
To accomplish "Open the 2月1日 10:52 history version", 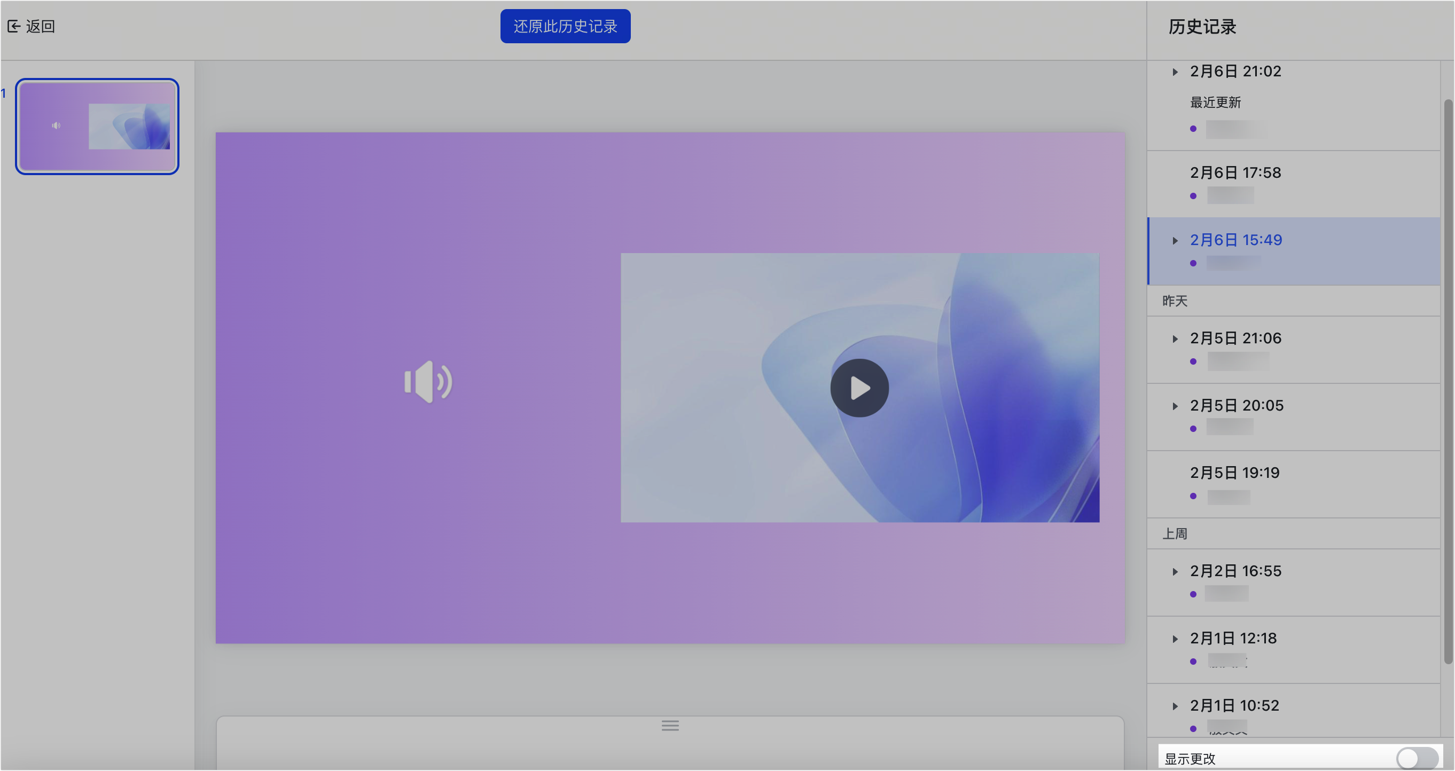I will click(x=1234, y=705).
